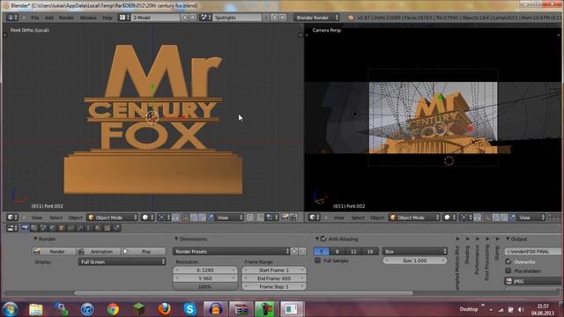This screenshot has width=564, height=317.
Task: Open left viewport Select menu
Action: [56, 217]
